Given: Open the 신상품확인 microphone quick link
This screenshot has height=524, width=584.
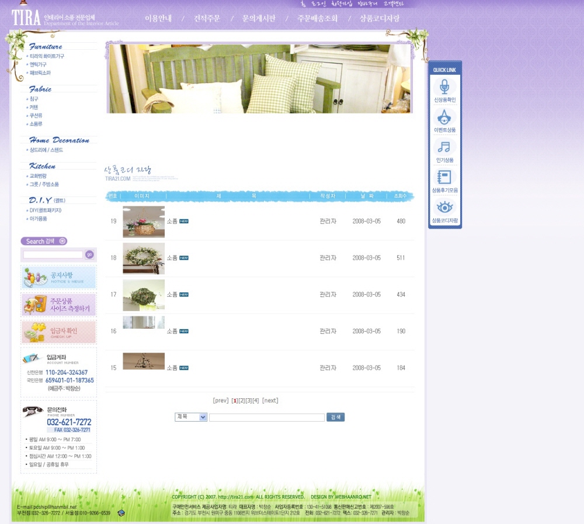Looking at the screenshot, I should (x=444, y=91).
